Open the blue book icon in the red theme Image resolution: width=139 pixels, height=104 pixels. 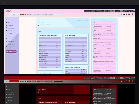[133, 81]
